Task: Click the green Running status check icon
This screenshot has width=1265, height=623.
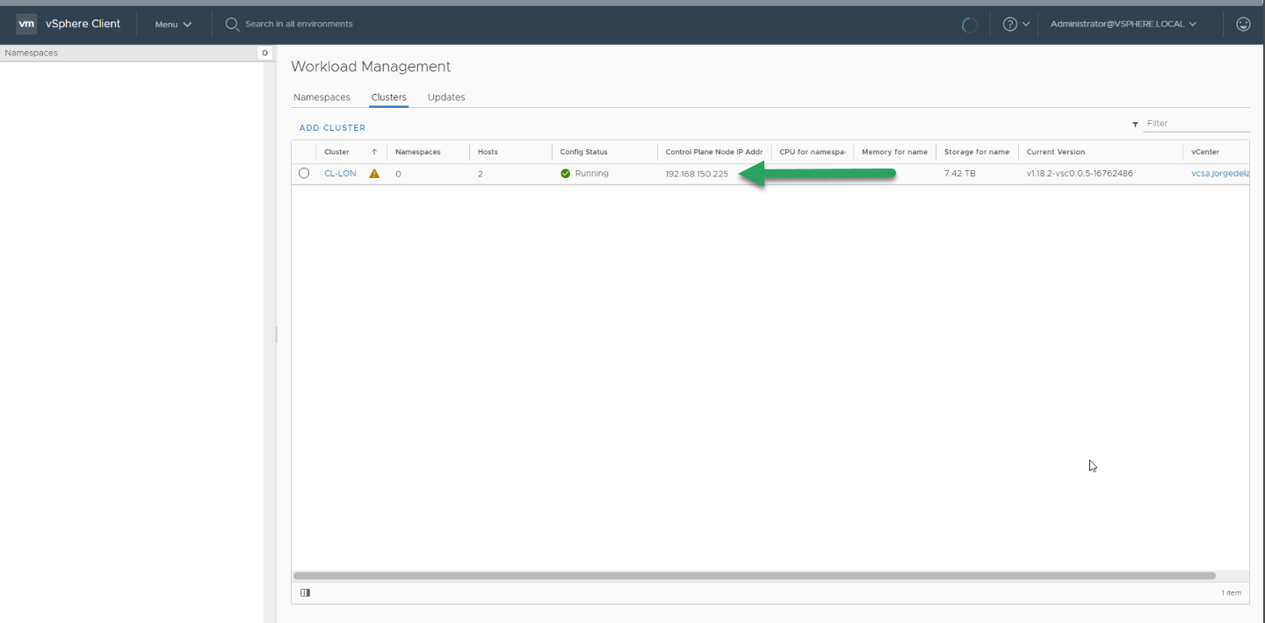Action: (x=565, y=174)
